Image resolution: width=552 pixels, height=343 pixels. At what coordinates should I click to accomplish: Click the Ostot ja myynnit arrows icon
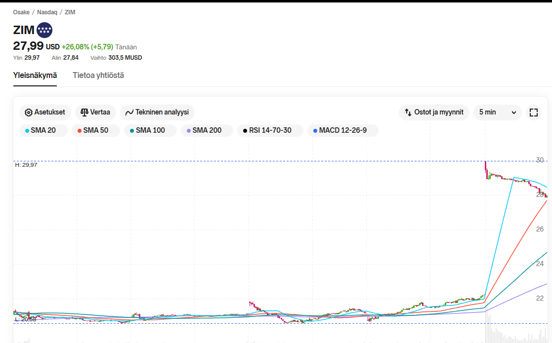point(408,113)
